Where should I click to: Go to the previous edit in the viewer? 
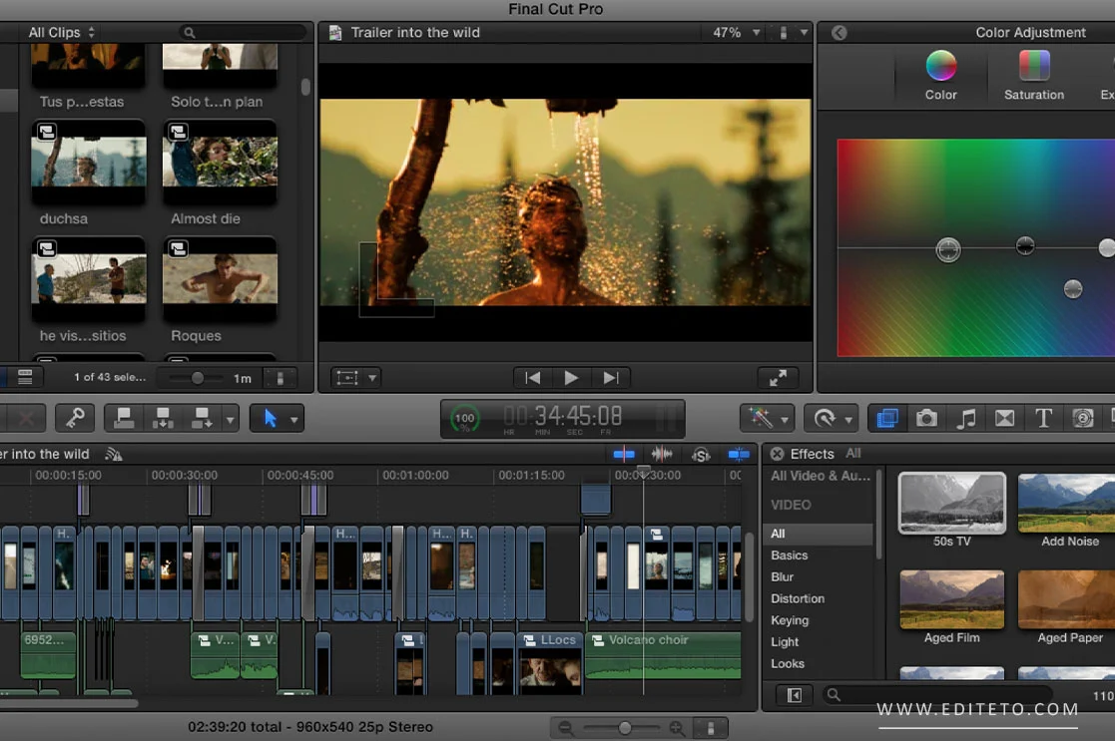[533, 378]
